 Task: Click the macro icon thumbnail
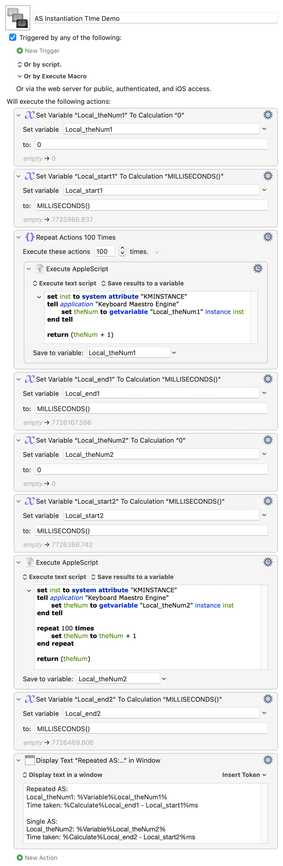point(18,18)
